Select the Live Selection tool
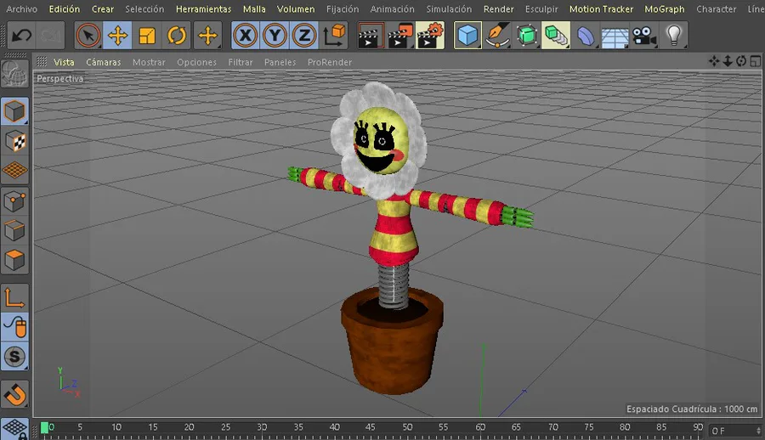Screen dimensions: 765x440 (x=88, y=35)
